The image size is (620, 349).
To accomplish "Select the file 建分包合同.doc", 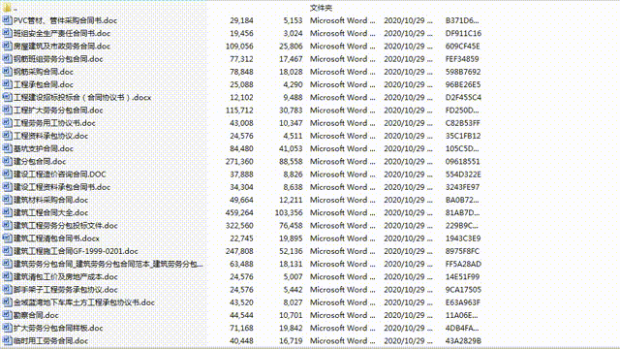I will [40, 162].
